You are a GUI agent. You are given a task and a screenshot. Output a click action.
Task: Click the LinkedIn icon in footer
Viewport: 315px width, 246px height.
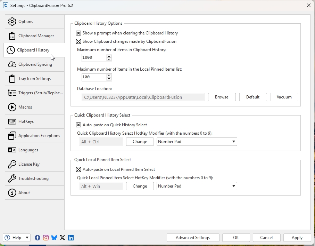71,238
